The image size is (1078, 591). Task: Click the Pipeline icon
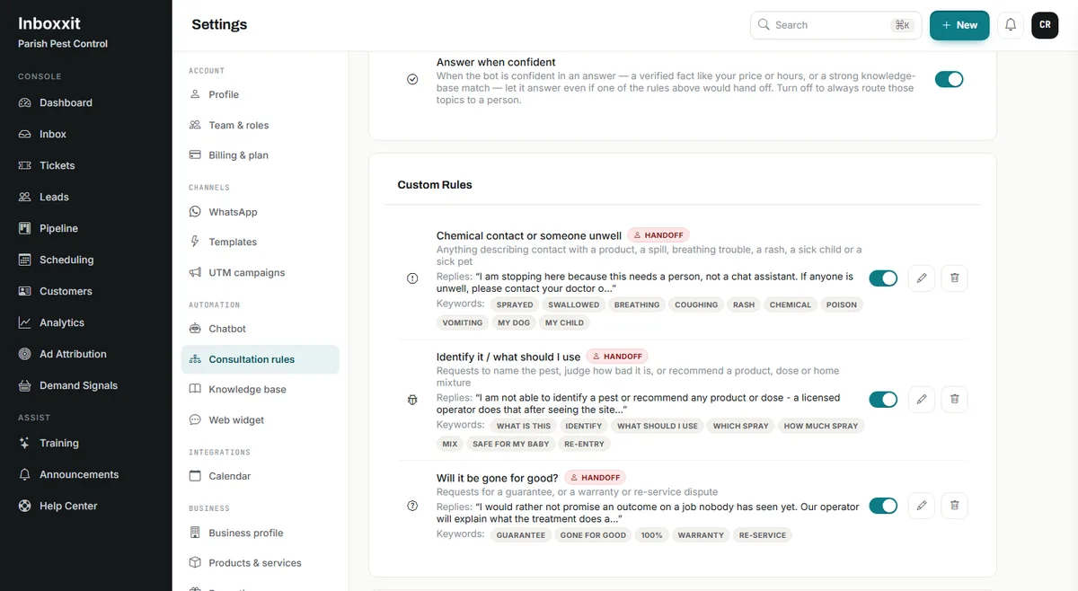(24, 228)
